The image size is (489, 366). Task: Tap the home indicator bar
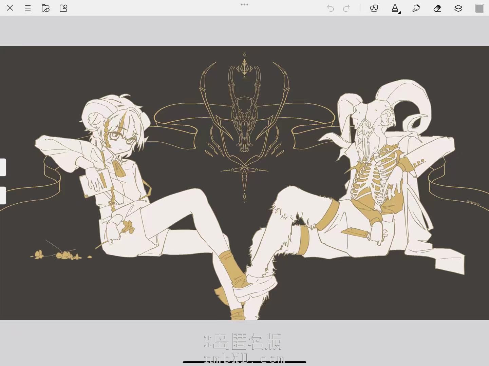coord(244,362)
